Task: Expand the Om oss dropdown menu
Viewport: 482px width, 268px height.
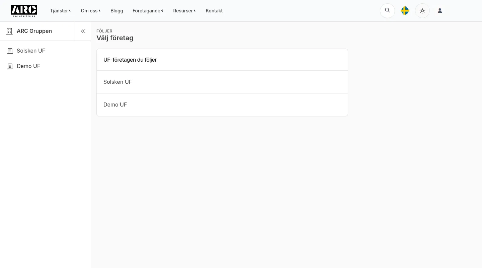Action: (x=91, y=11)
